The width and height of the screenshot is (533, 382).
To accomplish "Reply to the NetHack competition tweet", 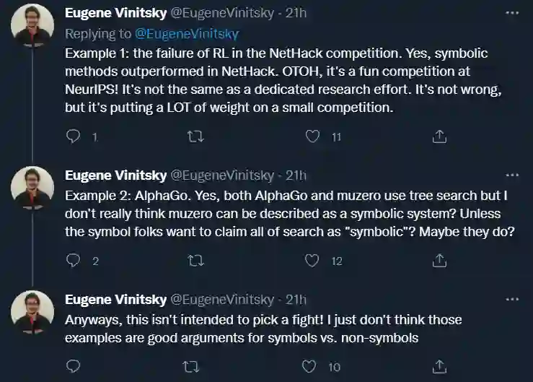I will click(73, 136).
